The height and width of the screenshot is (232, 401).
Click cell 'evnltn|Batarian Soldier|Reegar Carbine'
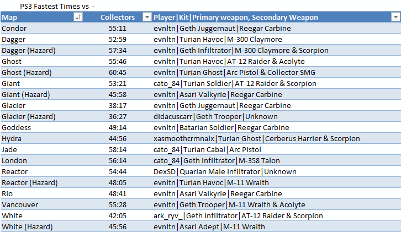(x=277, y=127)
